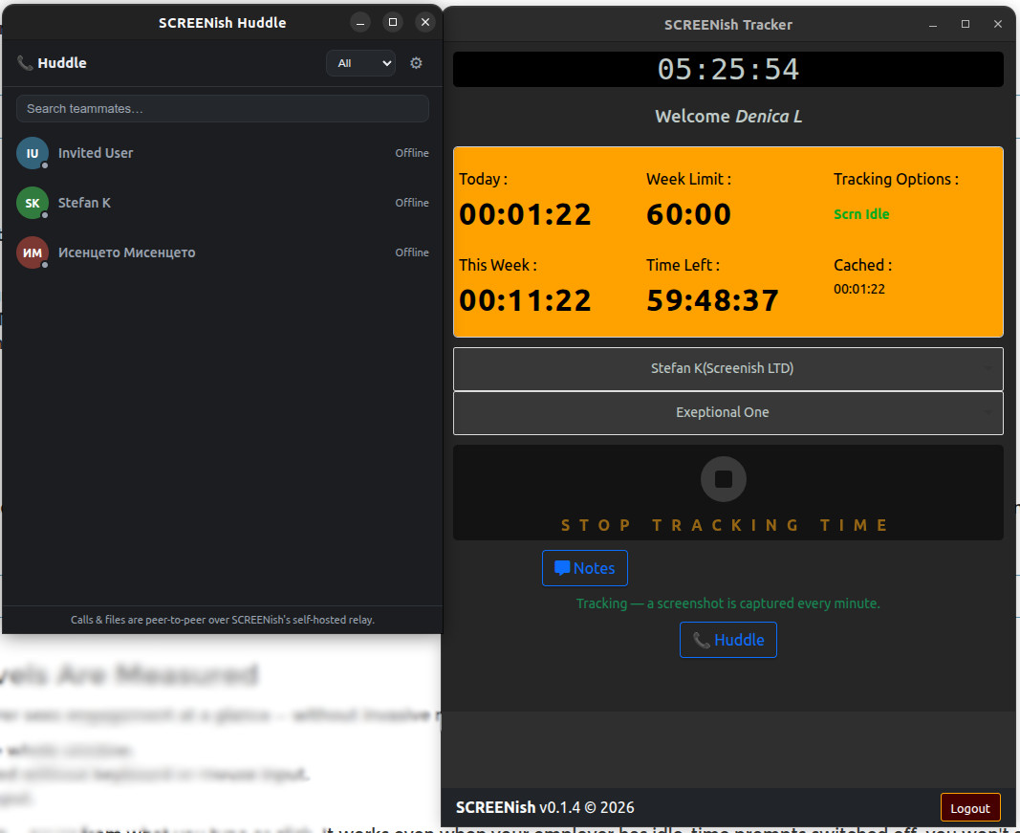Close the SCREENish Tracker window
Screen dimensions: 1020x833
[998, 24]
